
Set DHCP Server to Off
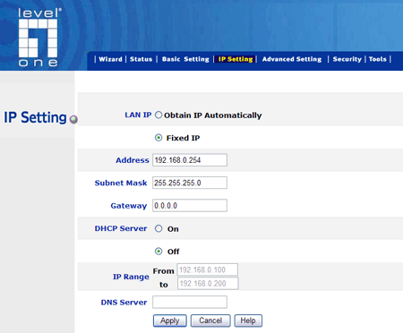tap(159, 252)
